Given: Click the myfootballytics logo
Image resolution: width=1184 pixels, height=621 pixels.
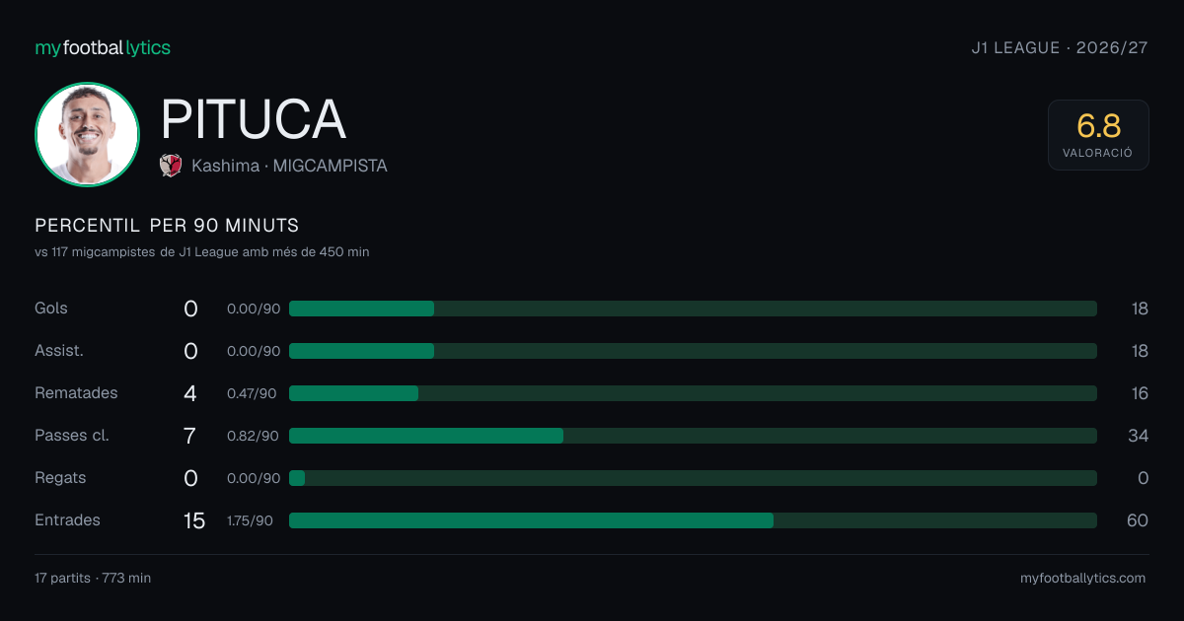Looking at the screenshot, I should click(103, 47).
